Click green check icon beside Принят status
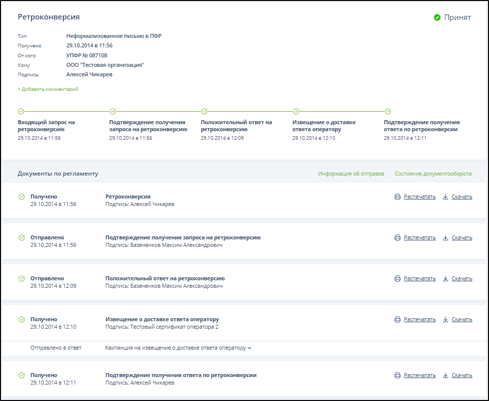The width and height of the screenshot is (489, 401). (437, 17)
